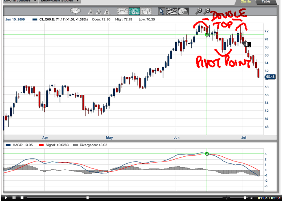The height and width of the screenshot is (203, 283).
Task: Zoom in with the plus magnifier
Action: pyautogui.click(x=199, y=11)
